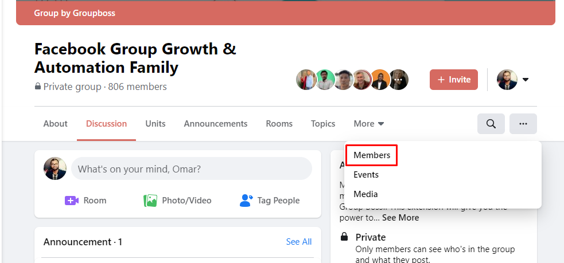The width and height of the screenshot is (564, 263).
Task: Click the Tag People person icon
Action: 246,201
